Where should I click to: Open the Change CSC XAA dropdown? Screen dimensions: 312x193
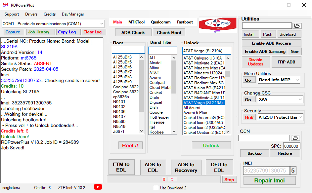point(300,99)
